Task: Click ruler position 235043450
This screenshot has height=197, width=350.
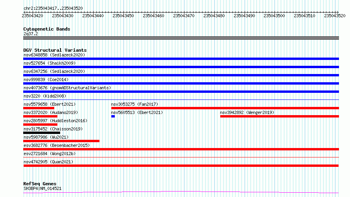Action: coord(123,16)
